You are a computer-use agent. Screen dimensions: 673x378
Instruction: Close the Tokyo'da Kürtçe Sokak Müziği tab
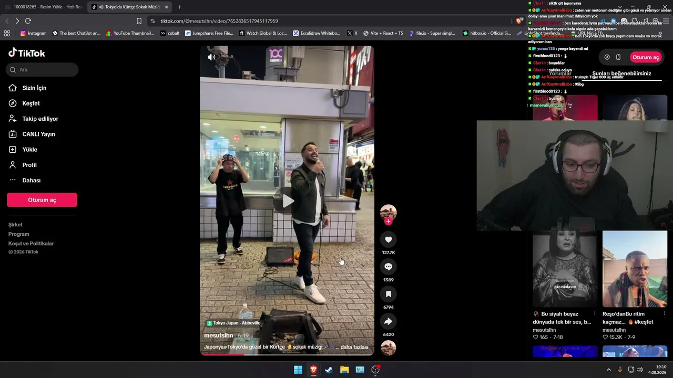[166, 7]
